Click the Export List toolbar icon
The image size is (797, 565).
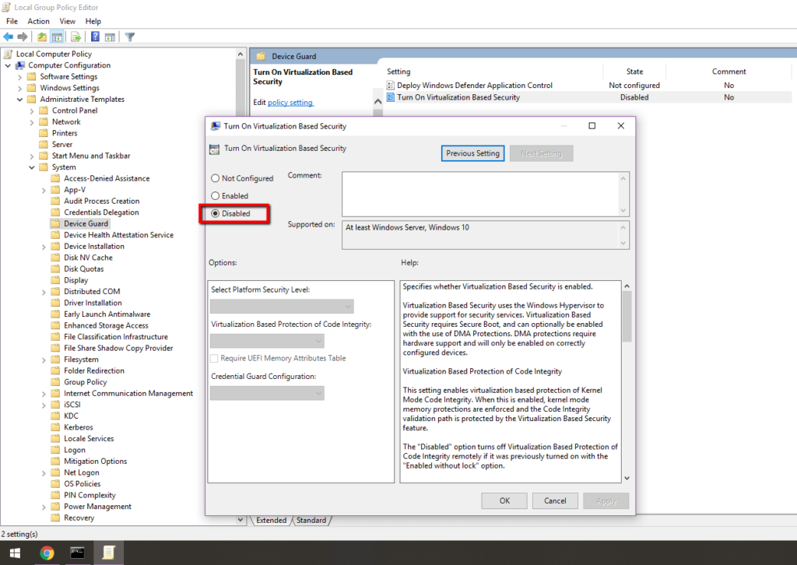75,37
